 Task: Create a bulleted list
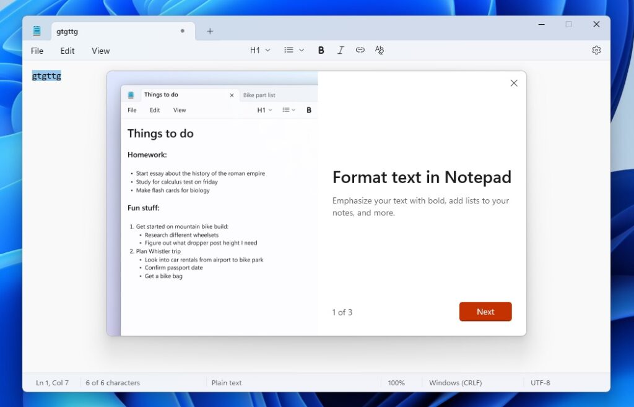[289, 50]
